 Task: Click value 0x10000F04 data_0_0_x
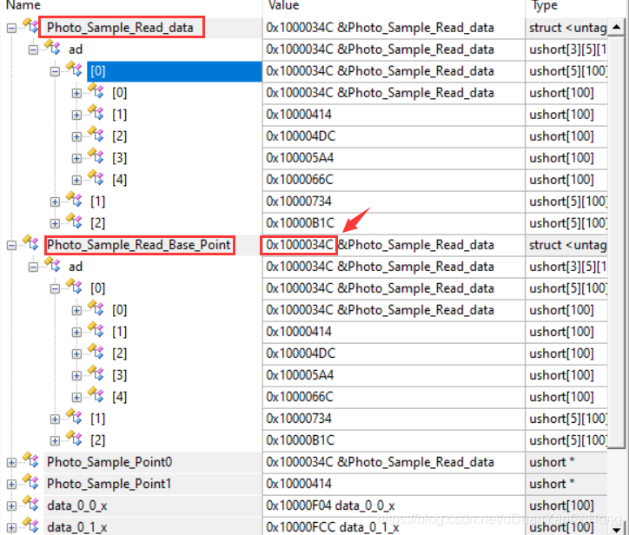[330, 505]
